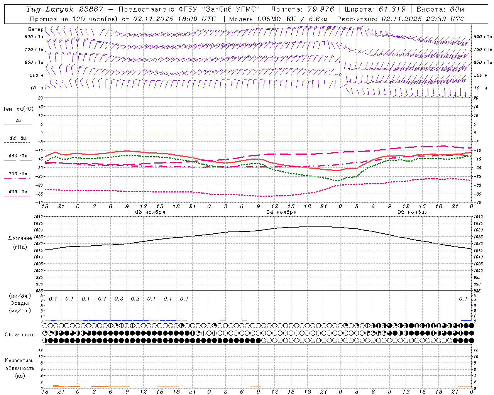The image size is (494, 395).
Task: Click the latitude value Широта: 61.319
Action: 375,9
